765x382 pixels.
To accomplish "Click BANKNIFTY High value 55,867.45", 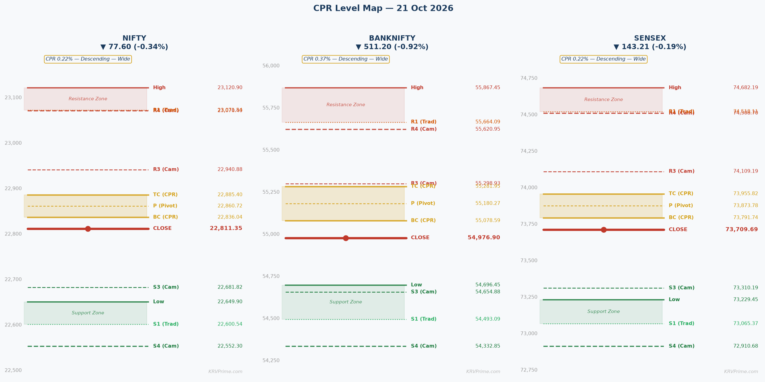I will (x=488, y=88).
